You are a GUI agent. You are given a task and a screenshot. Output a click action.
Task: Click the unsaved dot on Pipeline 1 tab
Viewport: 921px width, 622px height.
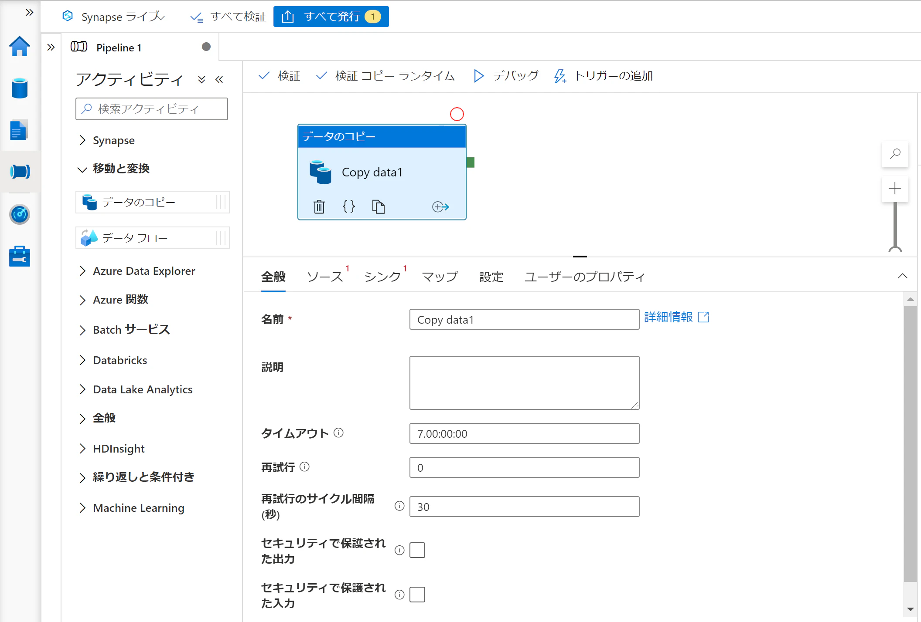[206, 47]
